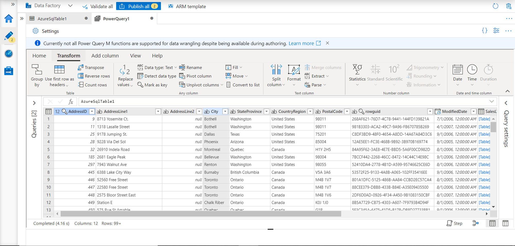
Task: Click the Publish all button
Action: [139, 6]
